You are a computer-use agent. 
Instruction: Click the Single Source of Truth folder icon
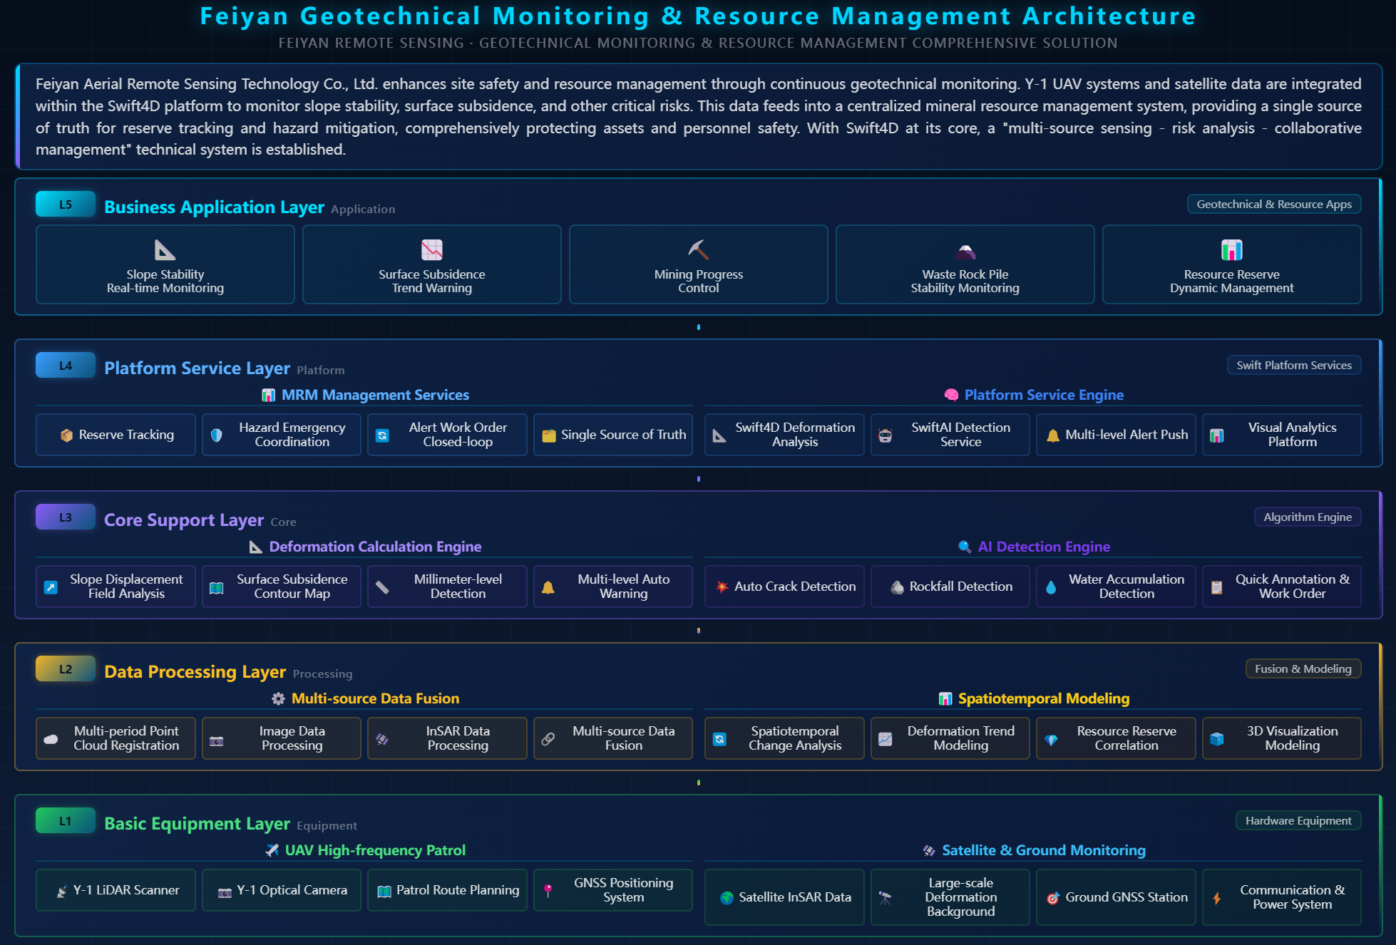click(549, 435)
